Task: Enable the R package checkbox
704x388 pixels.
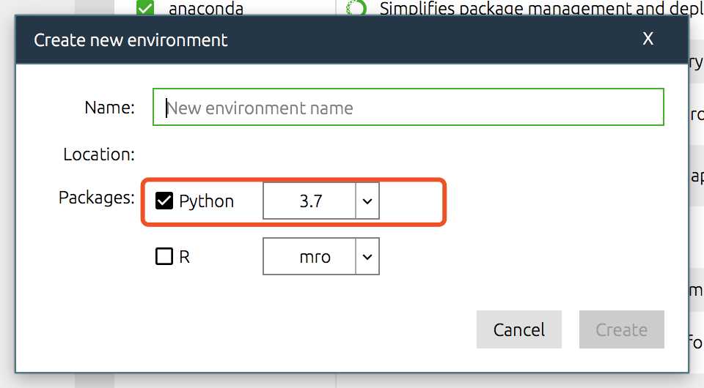Action: point(164,257)
